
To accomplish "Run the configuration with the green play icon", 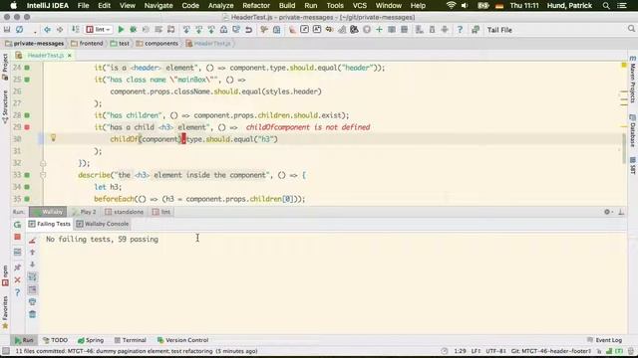I will point(121,30).
